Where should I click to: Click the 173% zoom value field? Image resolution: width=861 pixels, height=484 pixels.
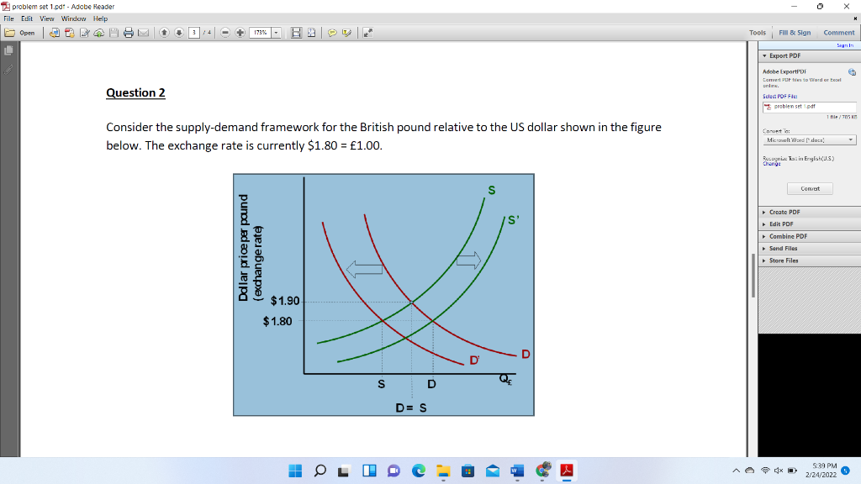tap(261, 33)
